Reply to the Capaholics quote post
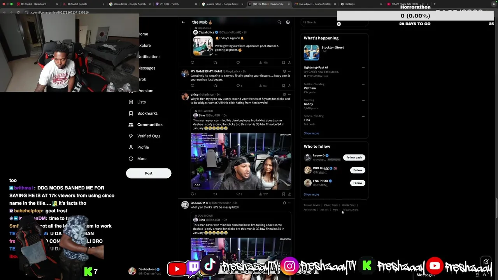 pos(192,63)
